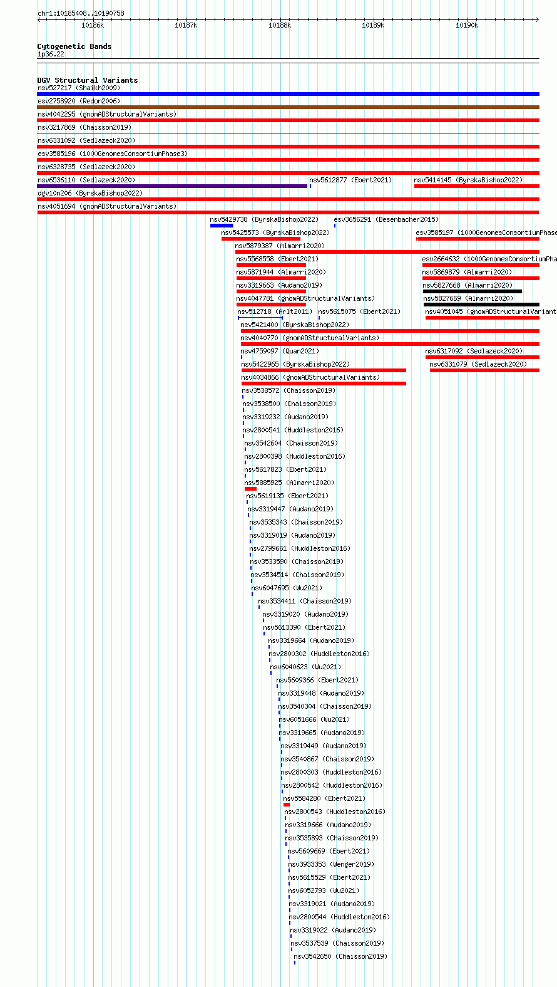
Task: Open variant label nsv5414145 (ByrskaBishop2022)
Action: [468, 180]
